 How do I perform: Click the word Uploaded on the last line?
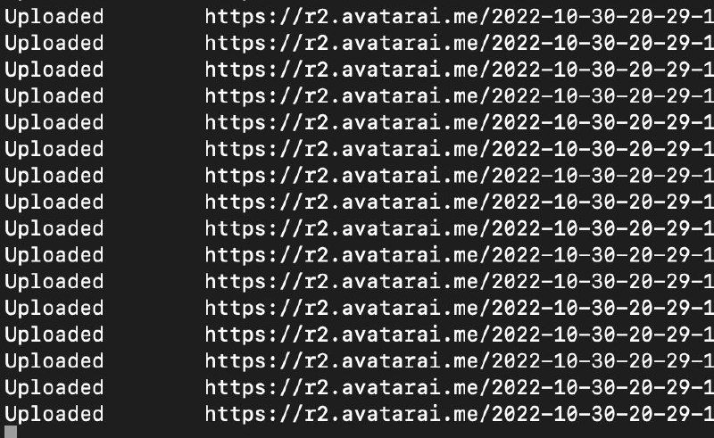54,414
